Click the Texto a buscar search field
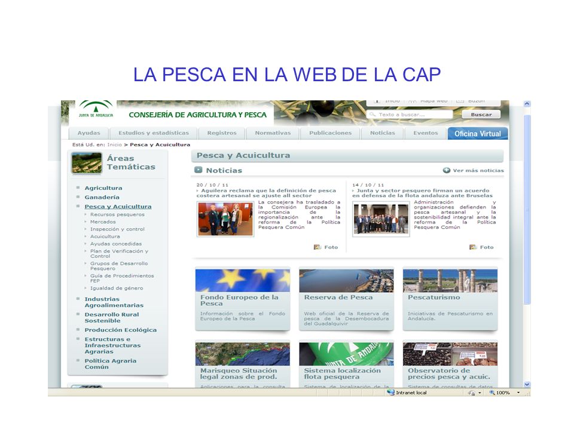 coord(409,115)
